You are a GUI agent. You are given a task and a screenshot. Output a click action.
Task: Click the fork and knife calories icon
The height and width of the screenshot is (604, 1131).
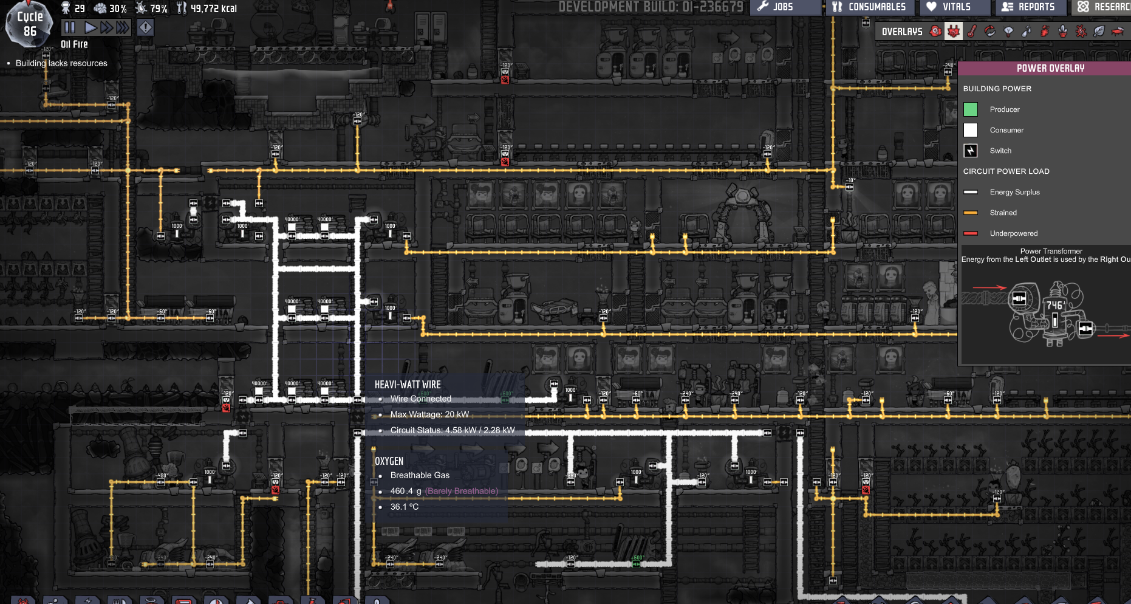pyautogui.click(x=182, y=8)
